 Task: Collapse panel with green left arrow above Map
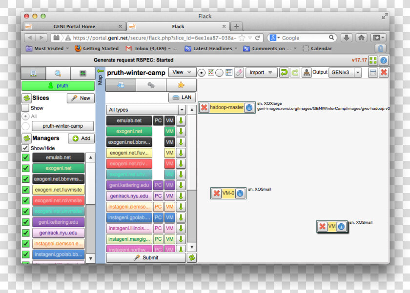point(101,71)
